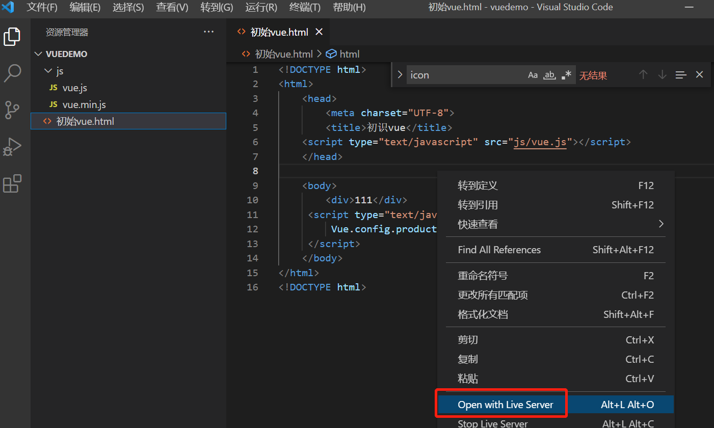The width and height of the screenshot is (714, 428).
Task: Click 资源管理器 panel header
Action: point(67,32)
